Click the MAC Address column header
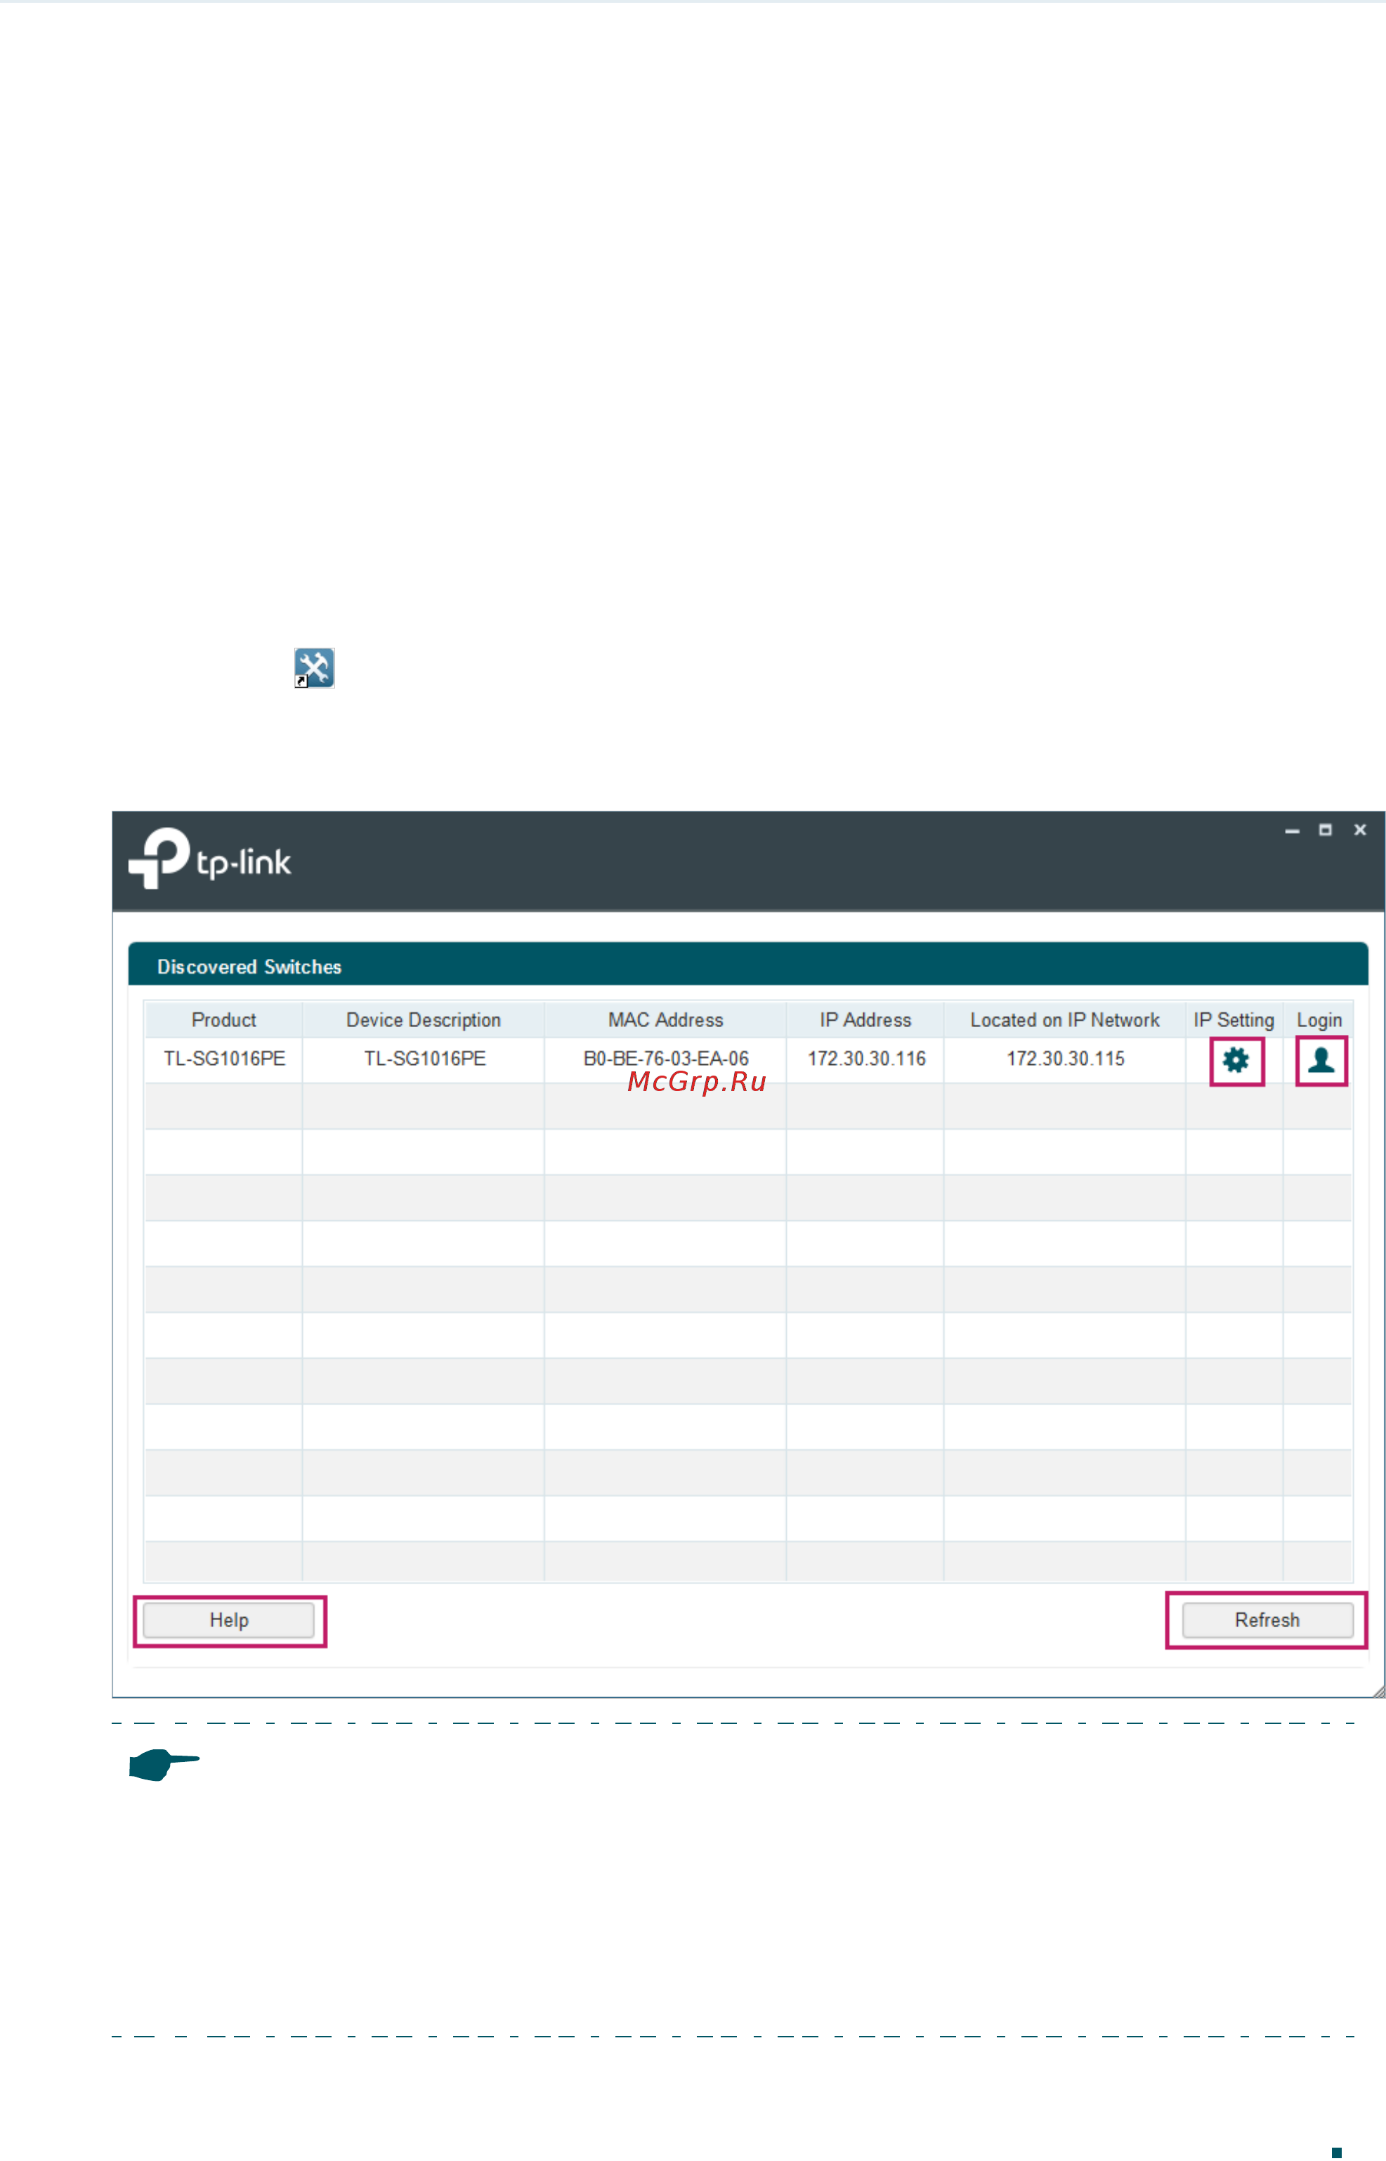The height and width of the screenshot is (2161, 1386). coord(665,1020)
